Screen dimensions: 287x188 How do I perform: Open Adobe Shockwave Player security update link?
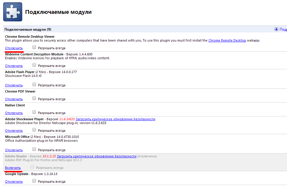pyautogui.click(x=115, y=119)
